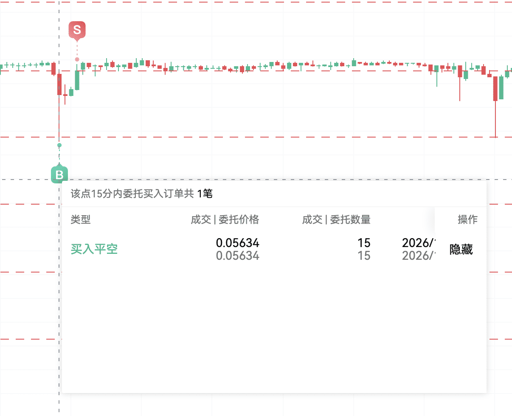The image size is (512, 416).
Task: Click the black filled date starting 2026/
Action: (419, 243)
